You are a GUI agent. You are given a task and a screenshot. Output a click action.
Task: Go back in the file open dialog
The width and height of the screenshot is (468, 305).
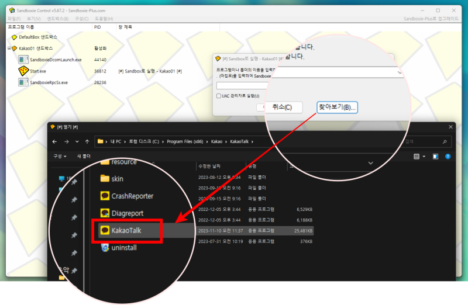(x=54, y=141)
